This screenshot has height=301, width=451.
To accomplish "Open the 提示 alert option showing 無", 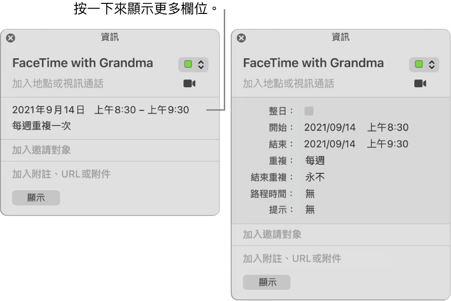I will click(x=309, y=210).
